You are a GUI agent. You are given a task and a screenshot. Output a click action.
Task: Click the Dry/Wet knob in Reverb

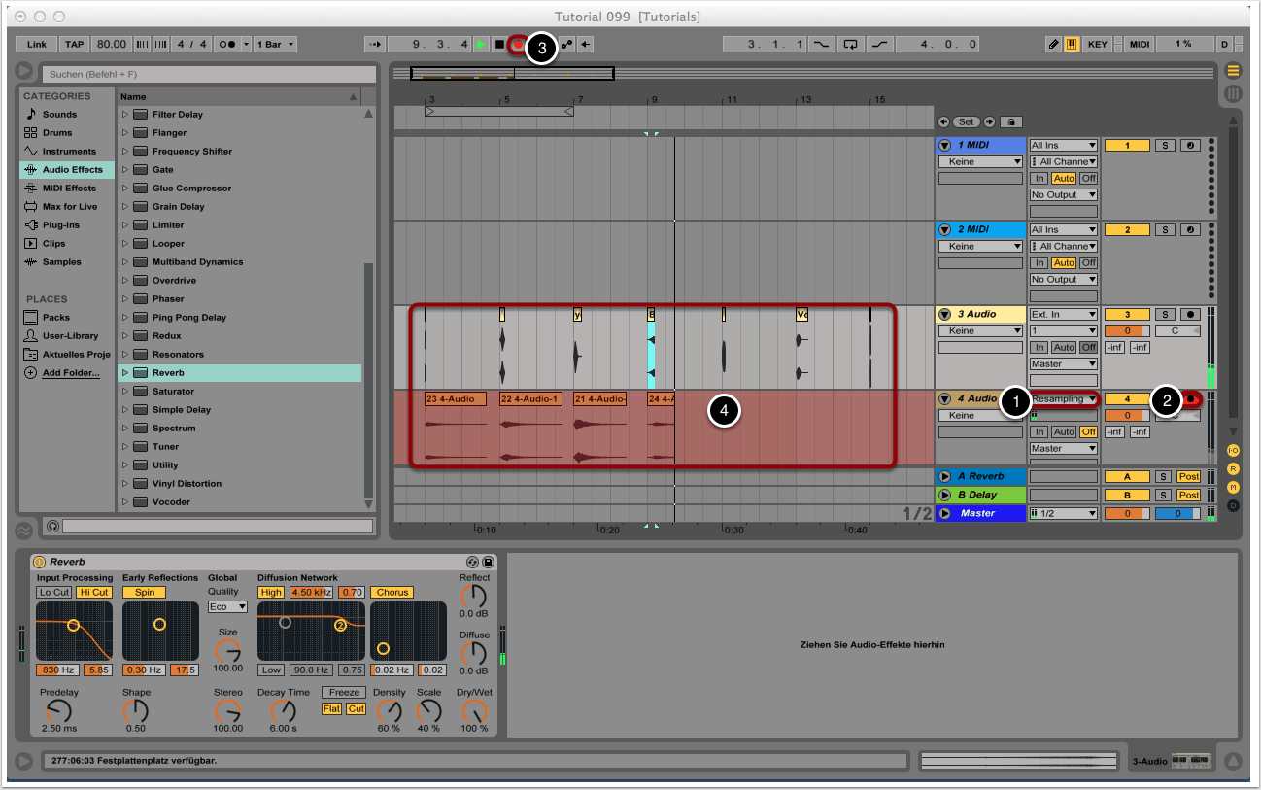pos(475,711)
